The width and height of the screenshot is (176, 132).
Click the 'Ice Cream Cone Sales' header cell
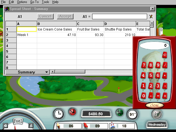57,29
